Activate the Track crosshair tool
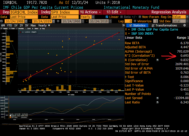This screenshot has height=136, width=189. (x=12, y=28)
